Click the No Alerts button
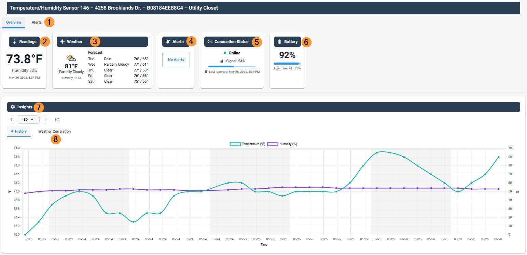The width and height of the screenshot is (527, 255). [x=176, y=59]
